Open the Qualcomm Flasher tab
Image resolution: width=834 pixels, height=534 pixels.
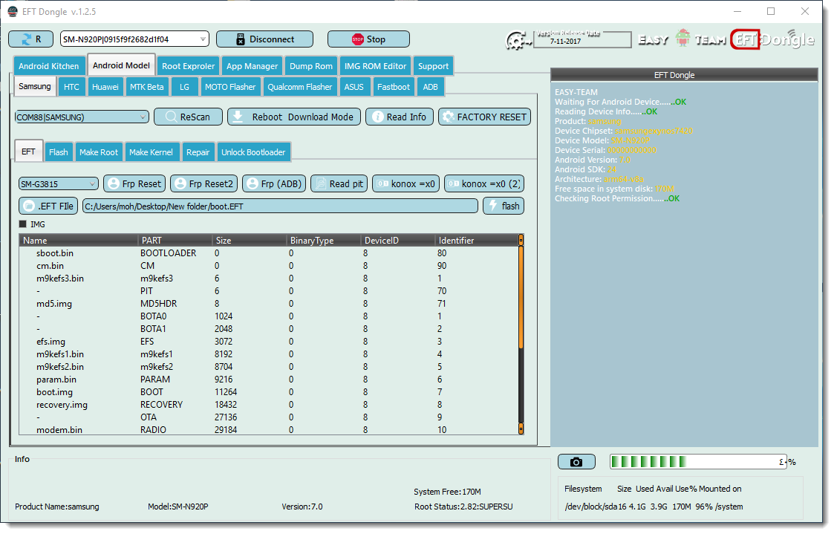coord(300,87)
